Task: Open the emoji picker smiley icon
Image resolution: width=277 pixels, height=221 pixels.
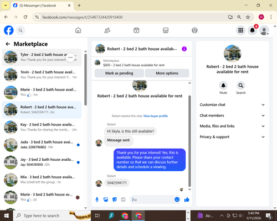Action: (177, 199)
